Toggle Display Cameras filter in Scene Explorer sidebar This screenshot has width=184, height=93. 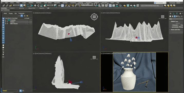coord(3,25)
